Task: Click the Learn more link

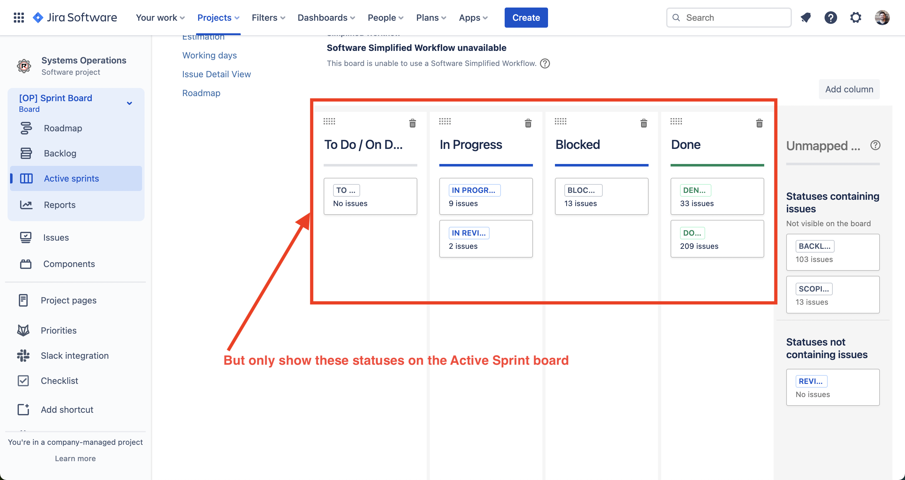Action: tap(75, 458)
